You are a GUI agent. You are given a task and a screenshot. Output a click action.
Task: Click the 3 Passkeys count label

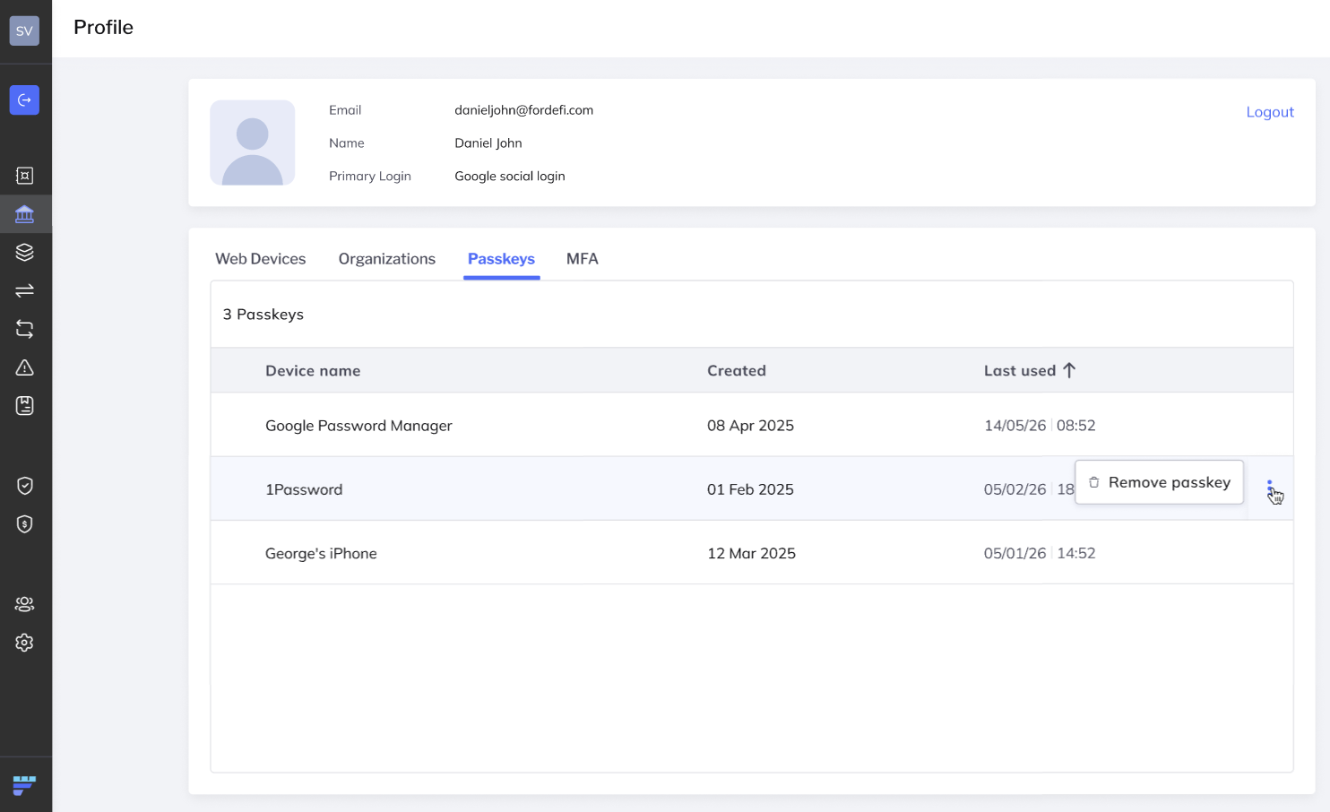[263, 315]
